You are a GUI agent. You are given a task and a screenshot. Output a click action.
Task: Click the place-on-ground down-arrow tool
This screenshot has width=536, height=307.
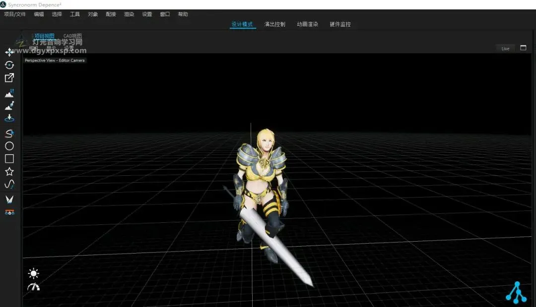click(x=9, y=118)
